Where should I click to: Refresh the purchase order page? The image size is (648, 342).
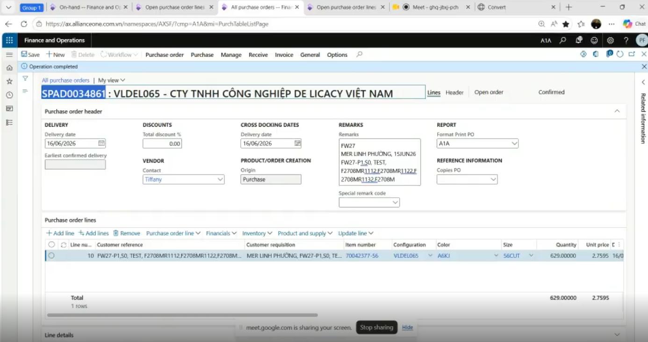tap(620, 54)
